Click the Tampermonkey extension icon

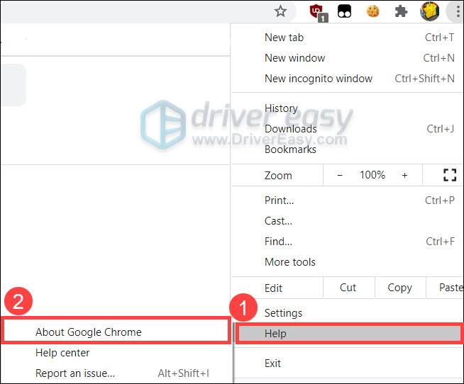tap(344, 11)
